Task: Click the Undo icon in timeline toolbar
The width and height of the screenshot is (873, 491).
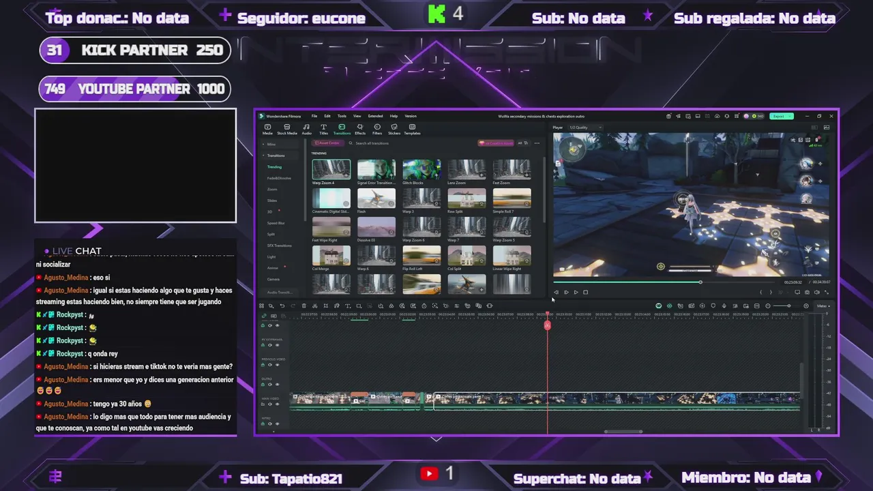Action: coord(282,306)
